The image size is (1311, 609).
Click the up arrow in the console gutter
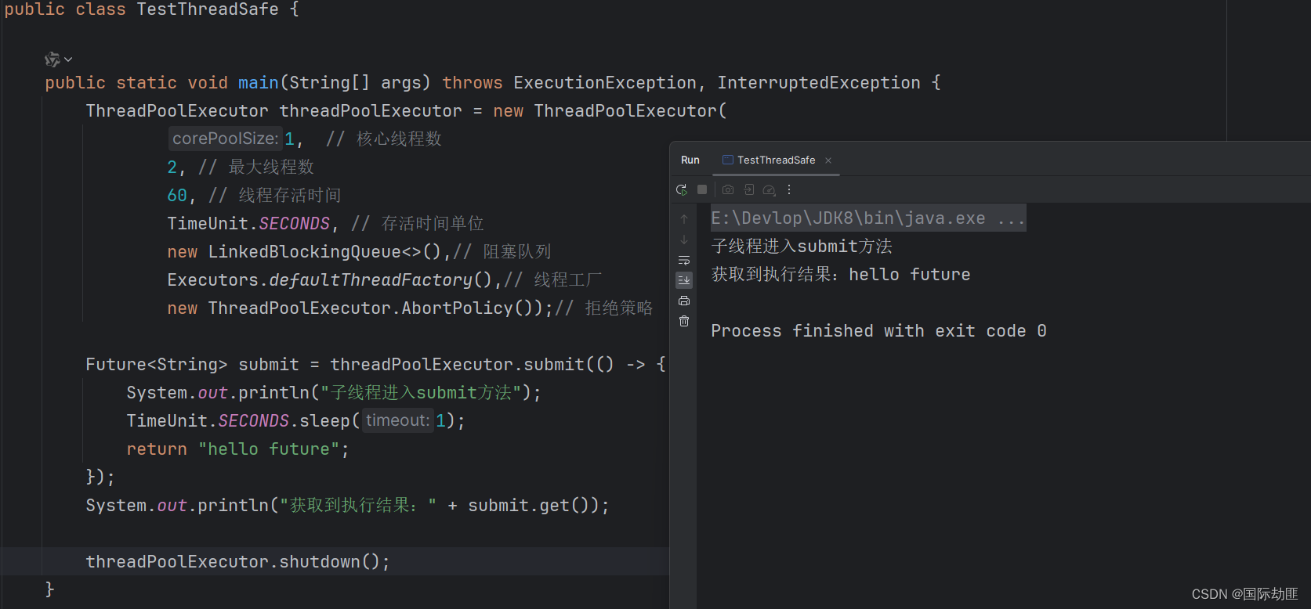coord(684,219)
